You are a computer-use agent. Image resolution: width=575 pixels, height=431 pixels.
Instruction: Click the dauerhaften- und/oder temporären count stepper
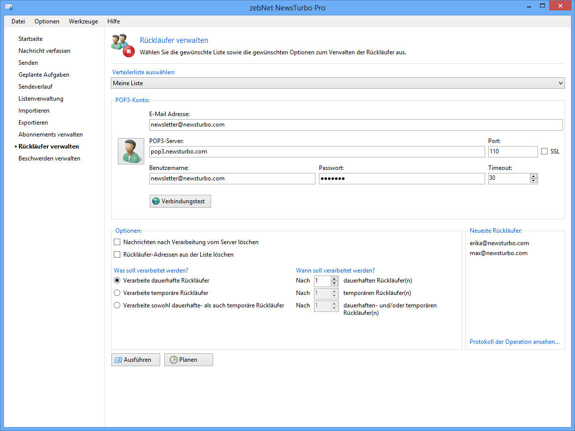(326, 305)
